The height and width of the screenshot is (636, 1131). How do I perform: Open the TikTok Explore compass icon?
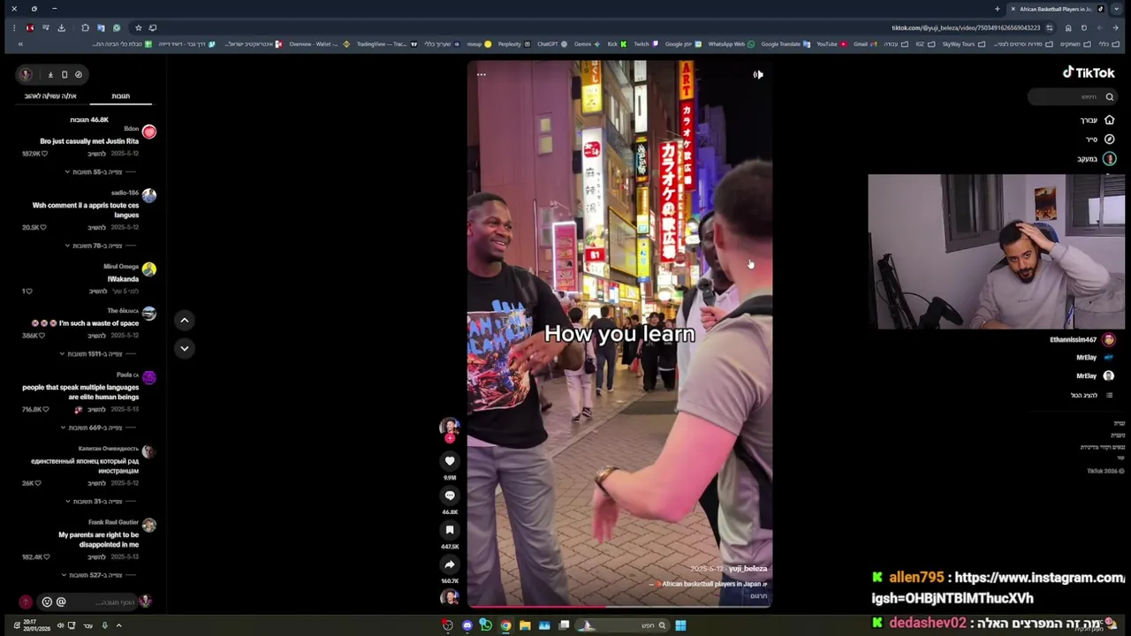1109,140
